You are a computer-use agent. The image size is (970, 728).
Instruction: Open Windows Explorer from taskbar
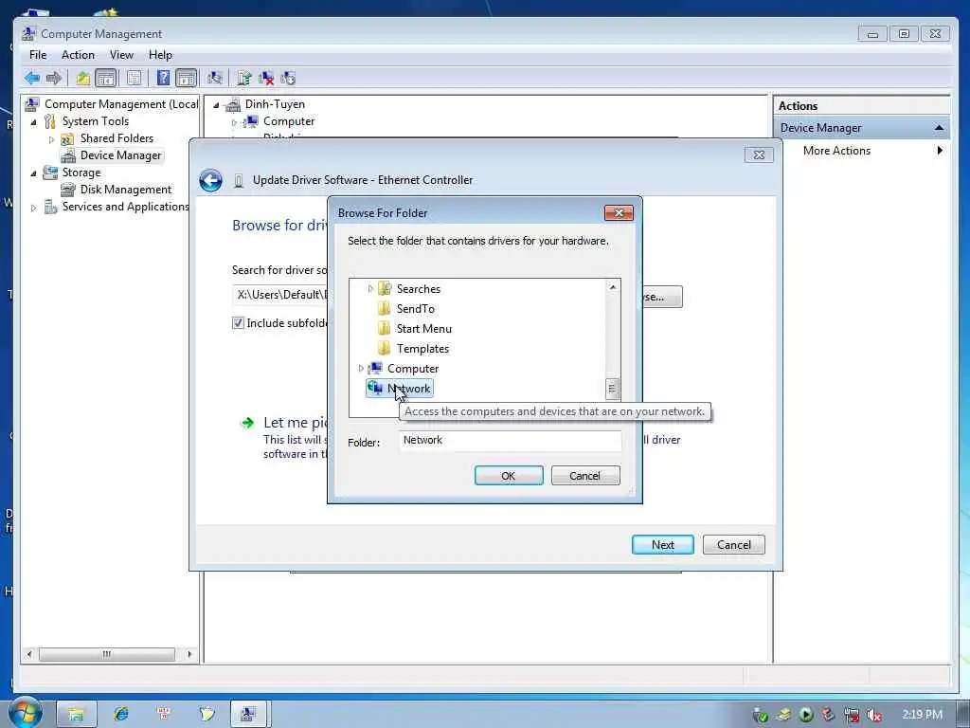[x=76, y=714]
